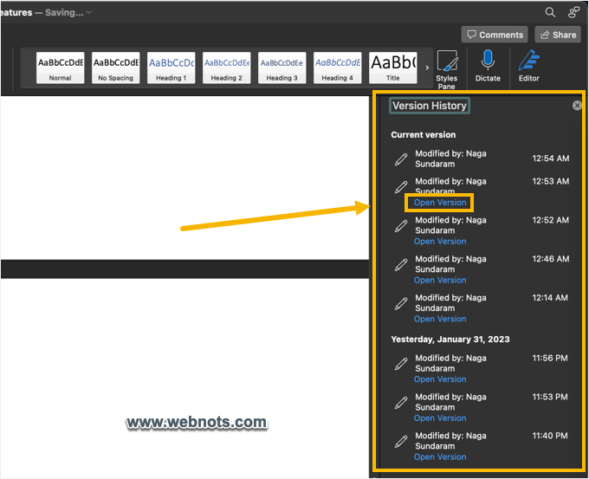Open document title dropdown chevron
589x479 pixels.
click(x=89, y=12)
